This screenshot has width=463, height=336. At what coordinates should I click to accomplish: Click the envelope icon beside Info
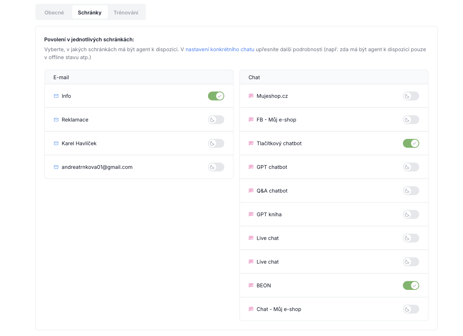pyautogui.click(x=56, y=96)
